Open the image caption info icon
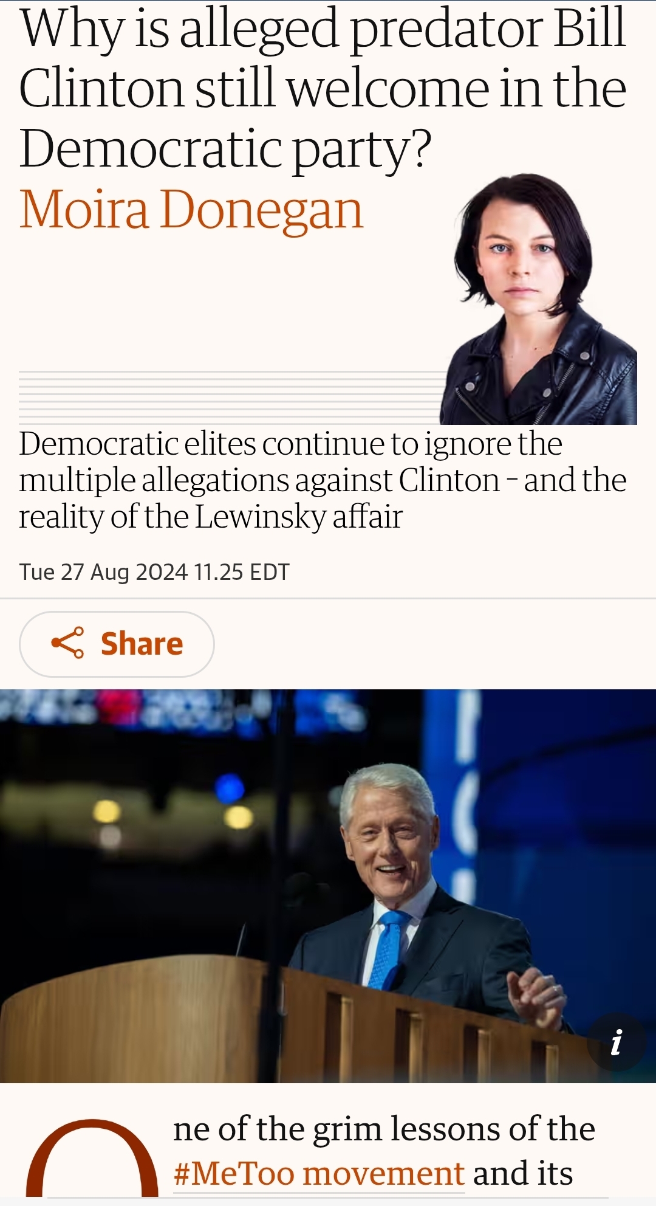Image resolution: width=656 pixels, height=1206 pixels. [617, 1042]
